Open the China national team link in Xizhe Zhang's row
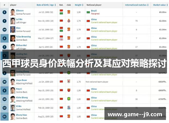The image size is (169, 123). (94, 98)
